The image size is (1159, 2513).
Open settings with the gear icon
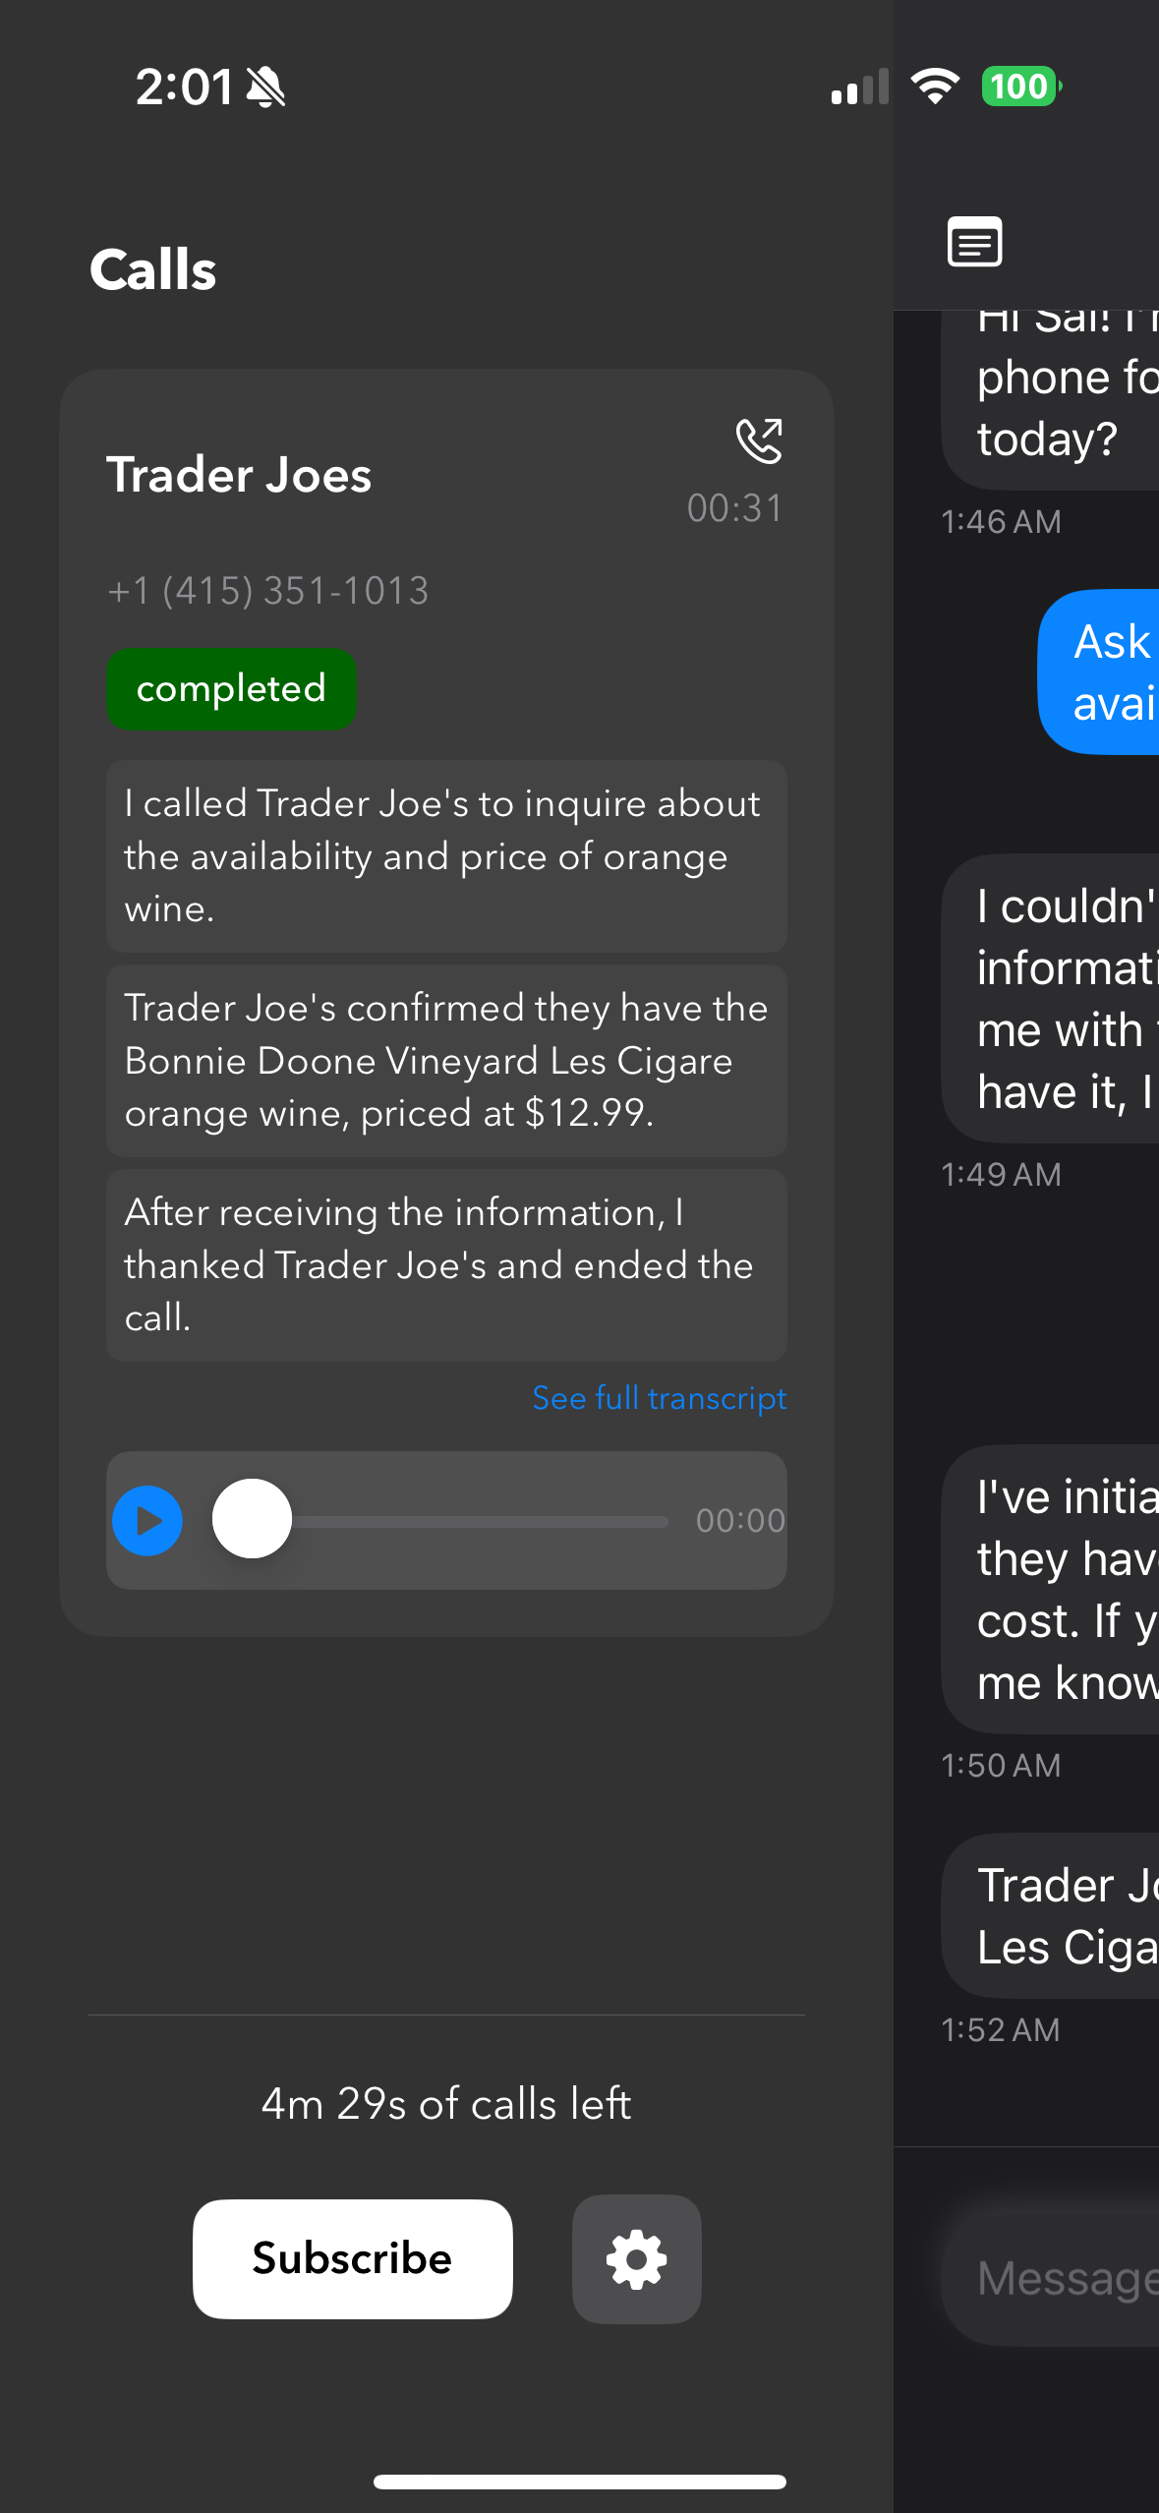[x=636, y=2258]
